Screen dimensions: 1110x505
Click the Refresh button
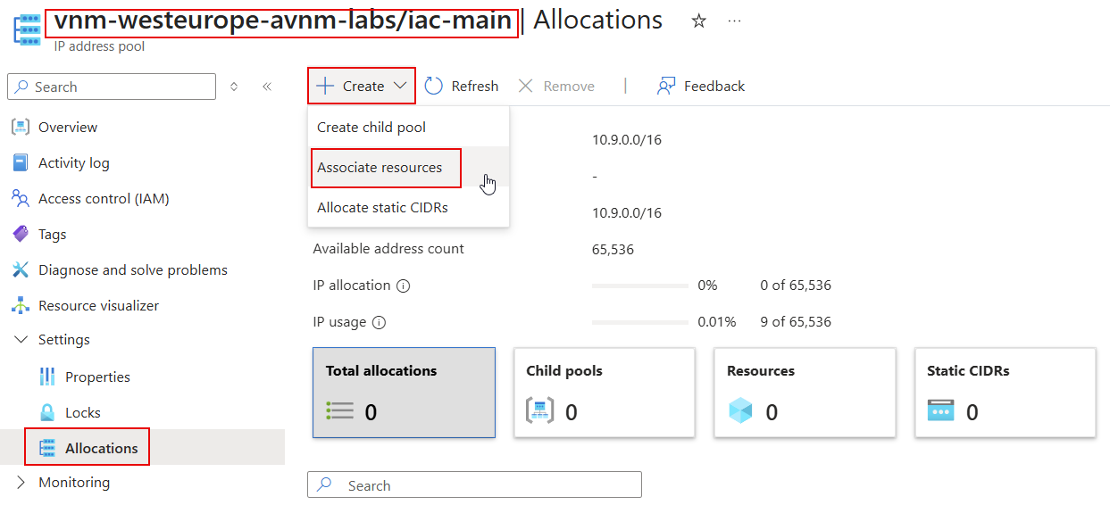462,87
